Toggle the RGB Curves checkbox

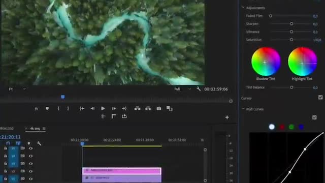click(x=314, y=117)
